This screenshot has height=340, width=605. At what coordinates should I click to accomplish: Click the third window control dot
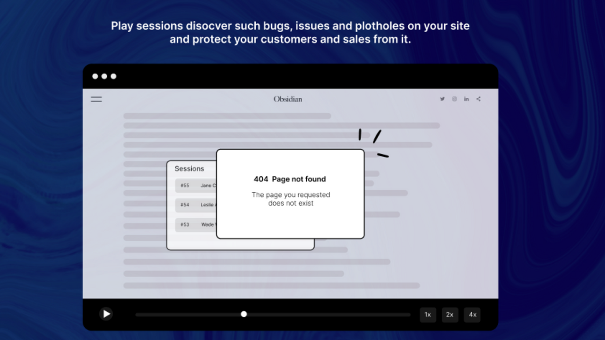(x=113, y=76)
